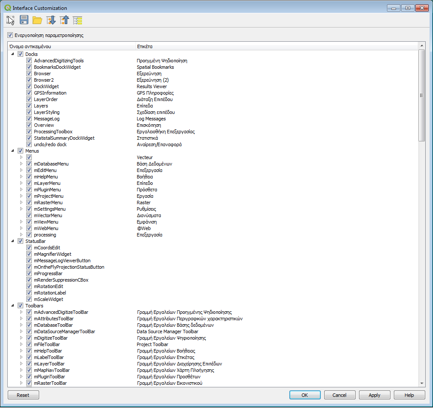The image size is (433, 408).
Task: Uncheck the mVectorMenu checkbox
Action: (x=29, y=215)
